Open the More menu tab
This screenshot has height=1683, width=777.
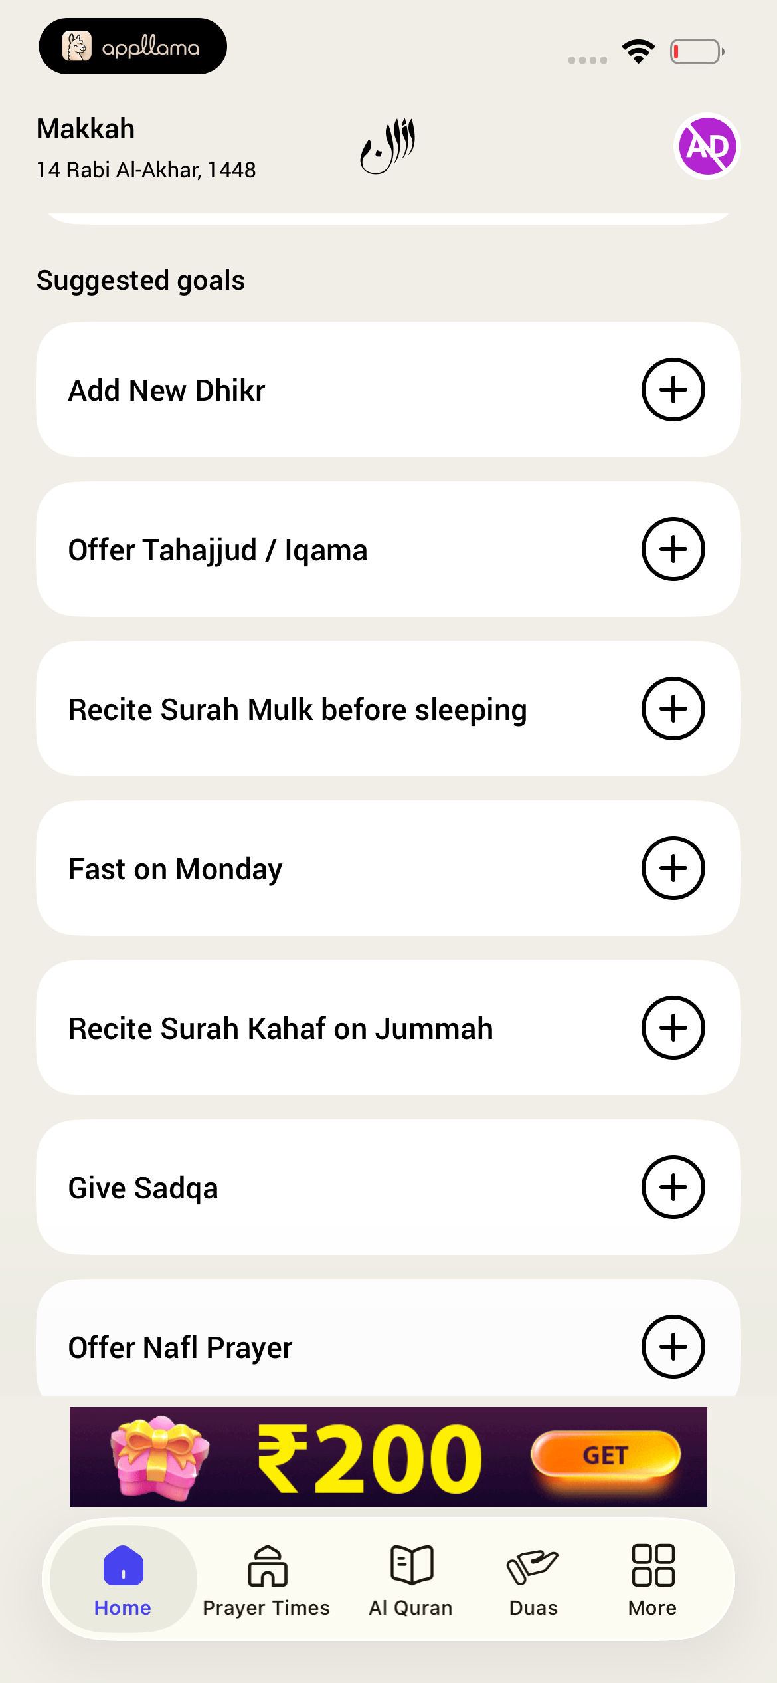[x=653, y=1581]
